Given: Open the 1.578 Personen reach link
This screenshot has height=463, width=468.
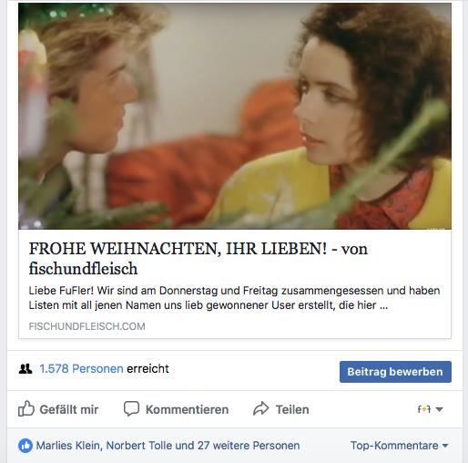Looking at the screenshot, I should [81, 369].
